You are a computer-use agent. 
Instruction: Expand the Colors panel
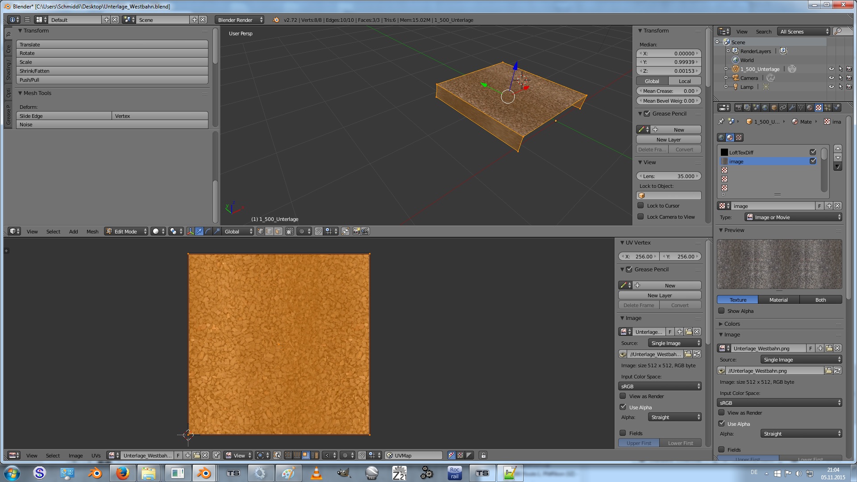[732, 324]
